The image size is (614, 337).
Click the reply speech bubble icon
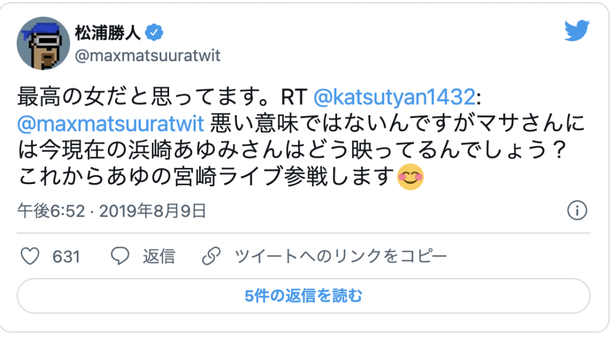(x=120, y=257)
